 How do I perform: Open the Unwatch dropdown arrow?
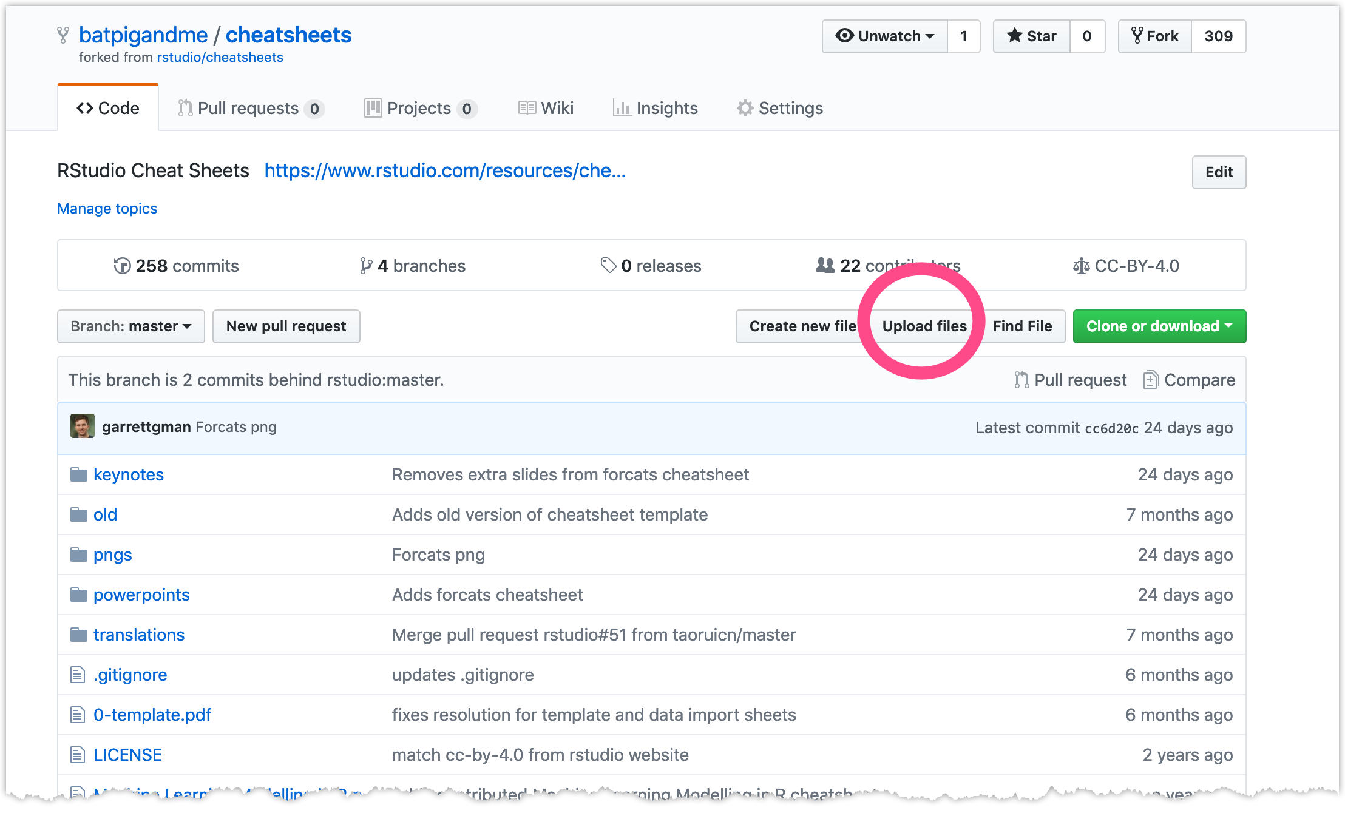tap(930, 36)
